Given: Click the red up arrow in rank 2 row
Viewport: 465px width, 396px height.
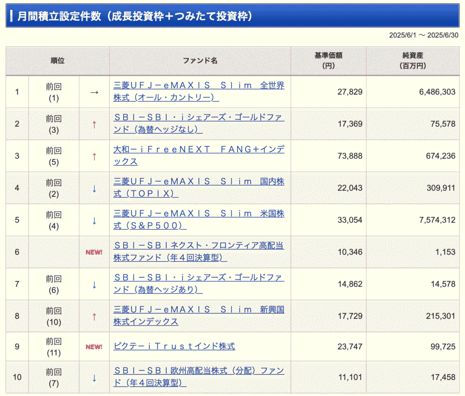Looking at the screenshot, I should tap(94, 124).
